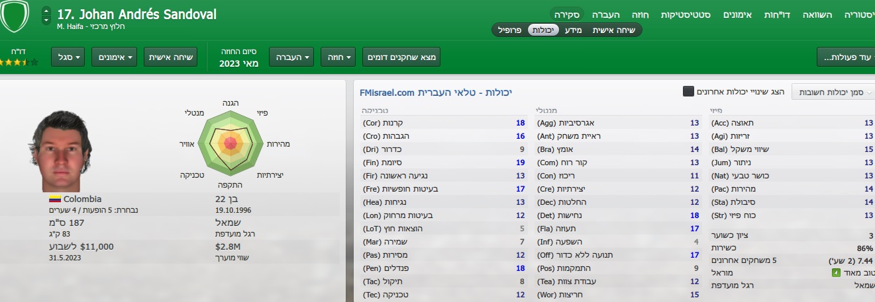This screenshot has height=302, width=875.
Task: Click the attribute radar polygon chart
Action: (x=231, y=141)
